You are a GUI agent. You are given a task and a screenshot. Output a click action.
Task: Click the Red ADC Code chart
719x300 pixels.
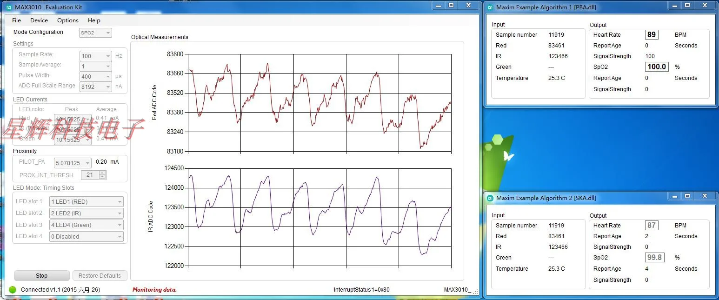pyautogui.click(x=320, y=103)
